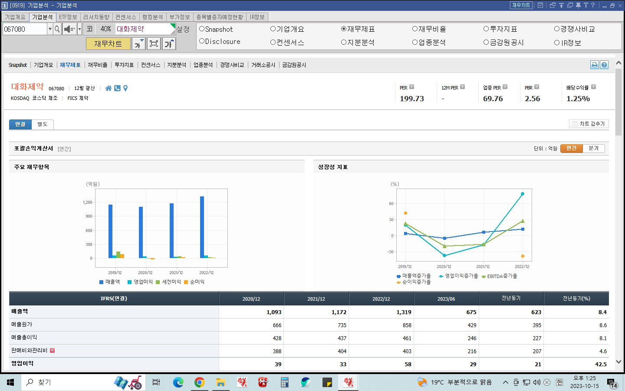Select the 기업개요 radio button
The width and height of the screenshot is (625, 391).
tap(273, 29)
